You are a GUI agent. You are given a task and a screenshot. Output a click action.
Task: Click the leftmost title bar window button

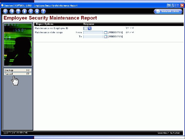click(169, 5)
